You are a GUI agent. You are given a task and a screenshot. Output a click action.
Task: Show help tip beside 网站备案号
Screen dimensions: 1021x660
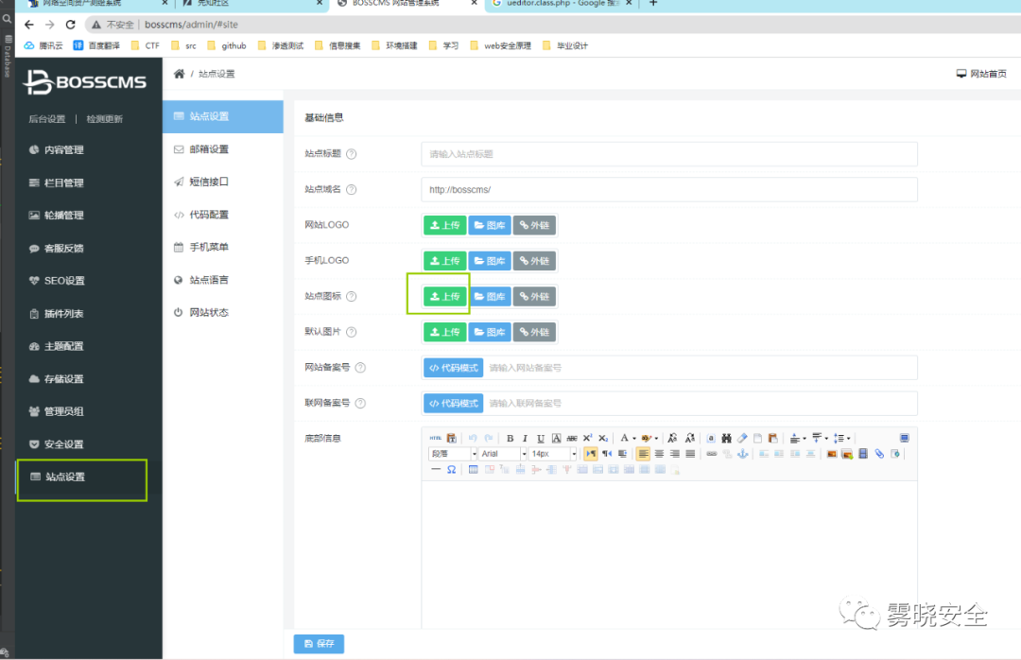(361, 368)
